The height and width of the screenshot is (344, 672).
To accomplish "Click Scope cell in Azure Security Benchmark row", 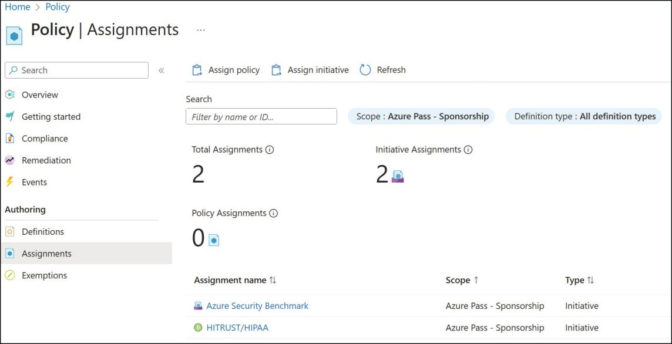I will pos(495,306).
